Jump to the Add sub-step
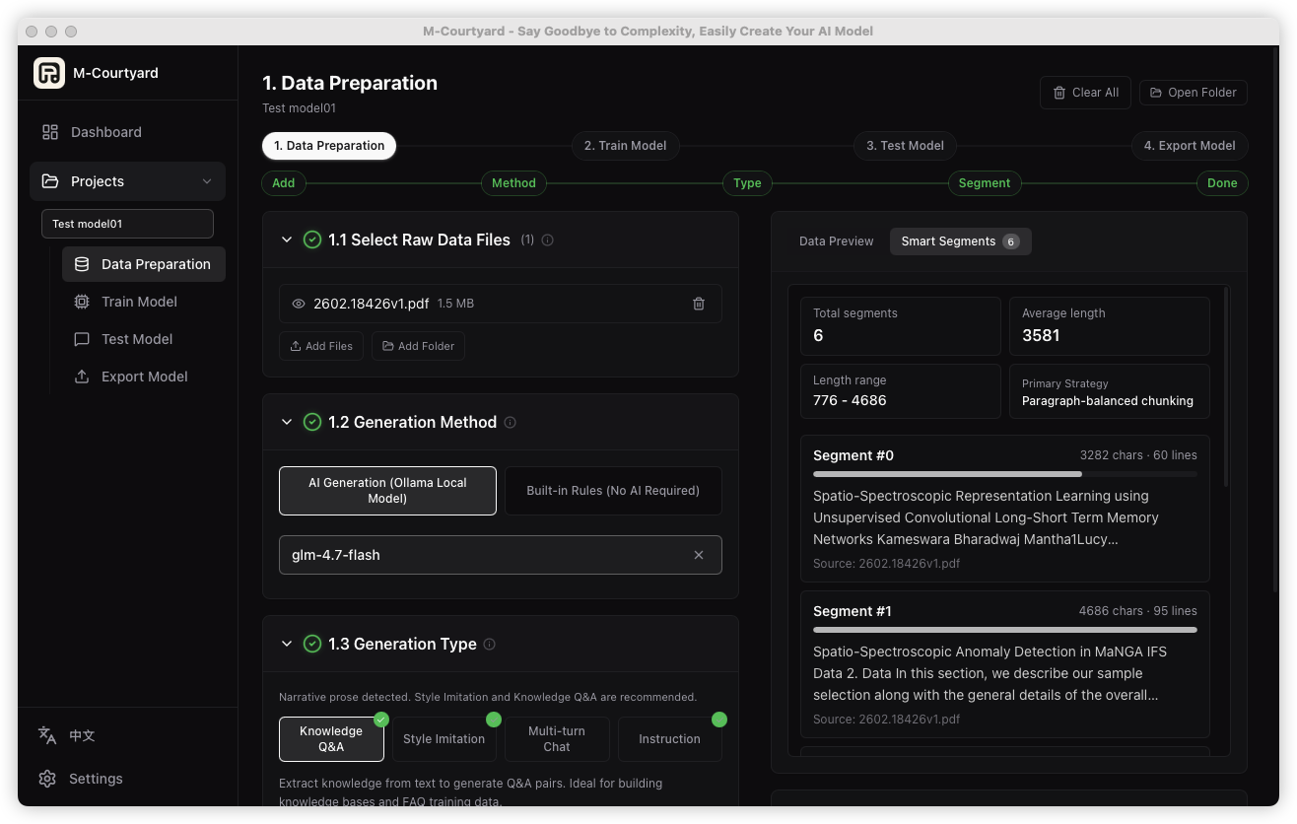Viewport: 1297px width, 824px height. [x=284, y=183]
